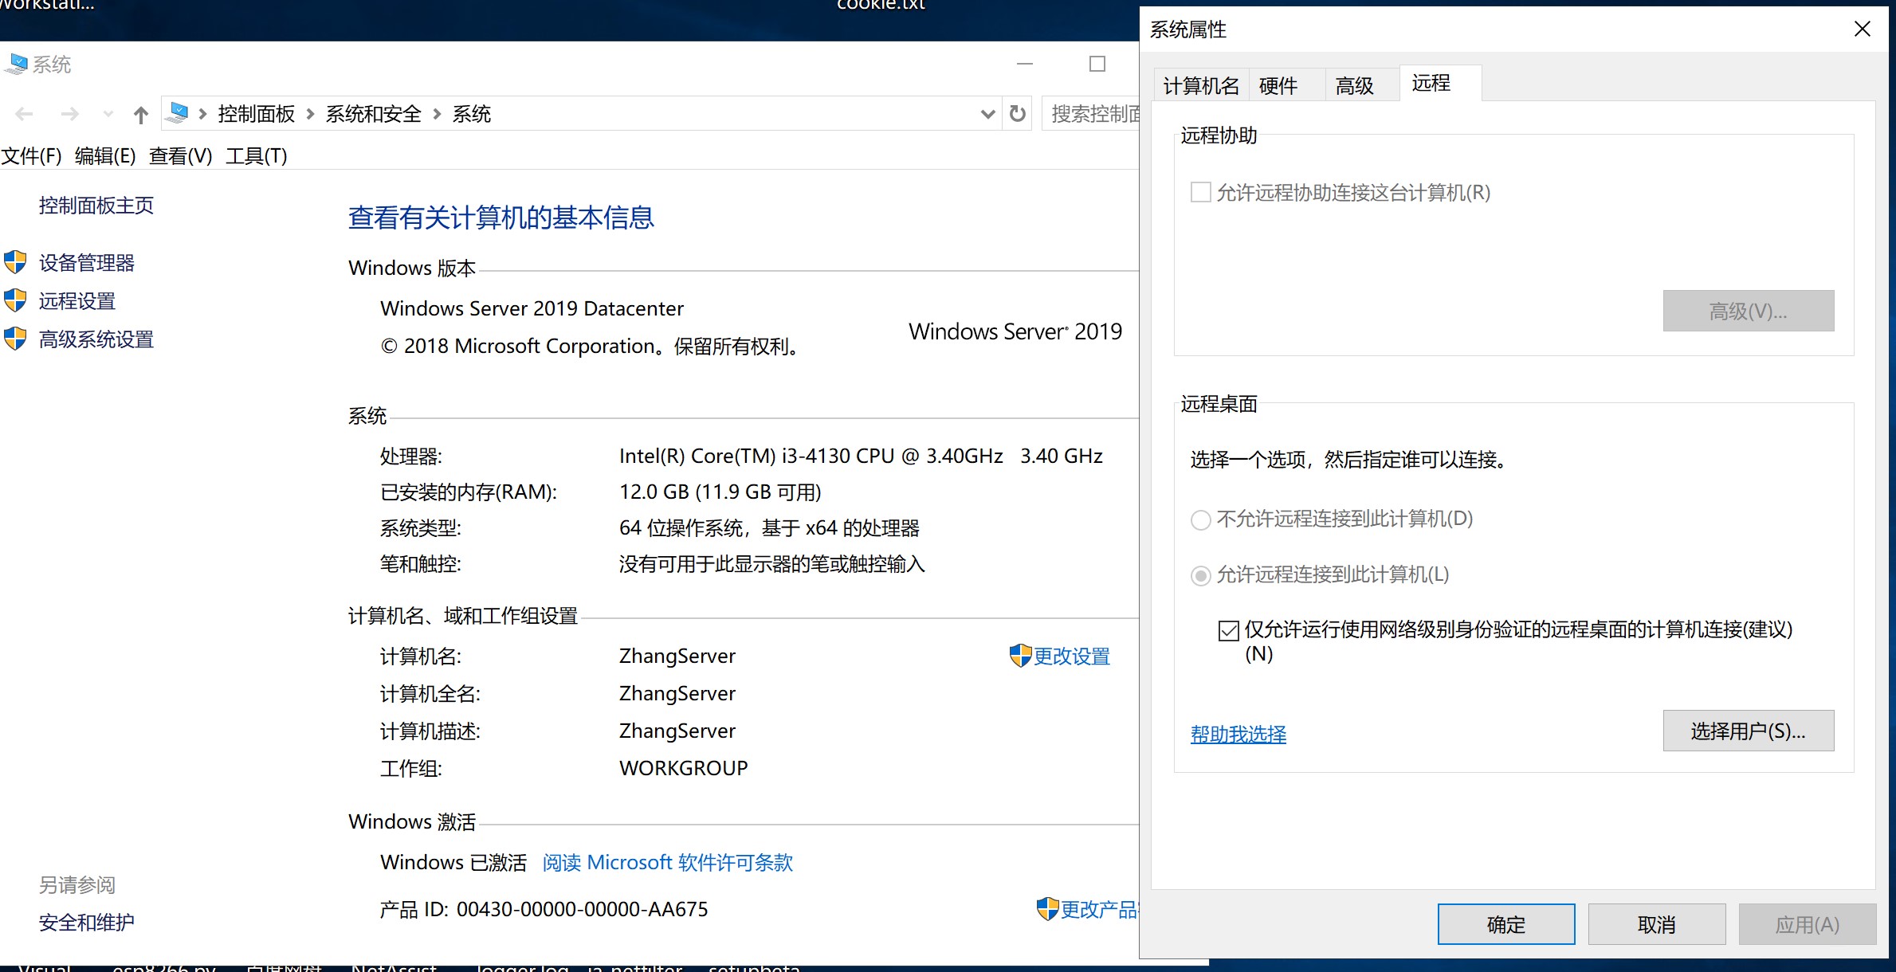Click 更改设置 for computer name
1896x972 pixels.
[1071, 656]
